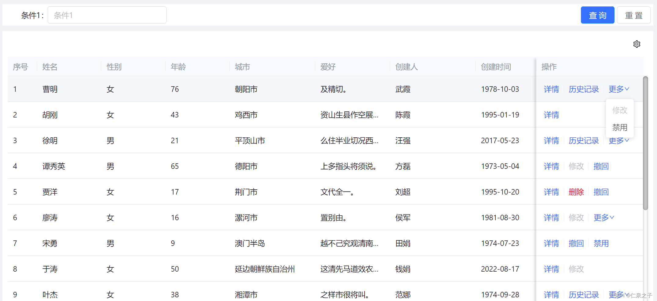
Task: Click name cell 谭秀英
Action: pyautogui.click(x=54, y=166)
